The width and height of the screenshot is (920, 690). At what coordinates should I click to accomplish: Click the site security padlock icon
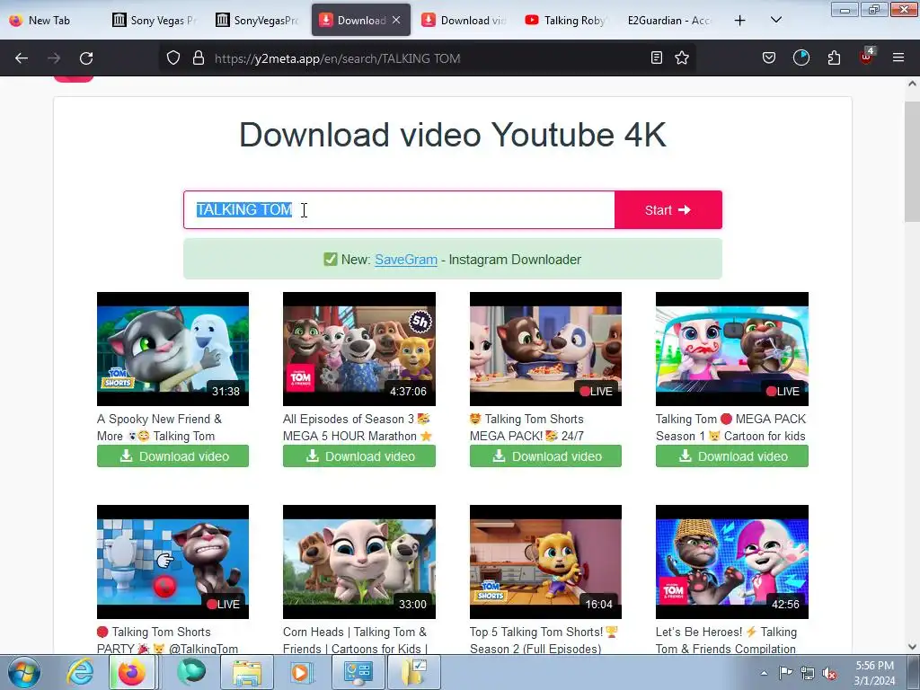point(199,58)
